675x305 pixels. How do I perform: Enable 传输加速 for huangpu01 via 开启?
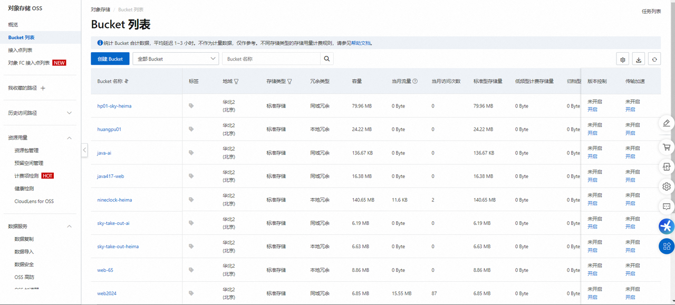pyautogui.click(x=630, y=133)
